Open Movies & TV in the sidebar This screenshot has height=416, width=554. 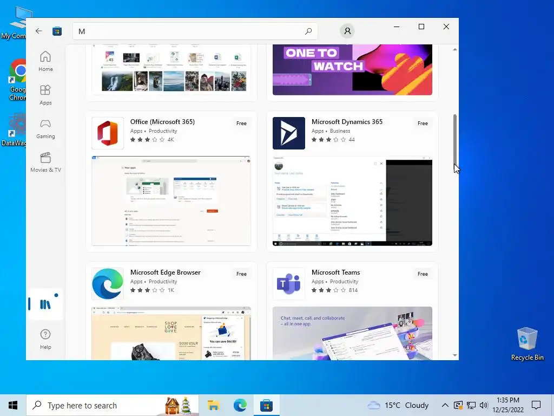(45, 162)
